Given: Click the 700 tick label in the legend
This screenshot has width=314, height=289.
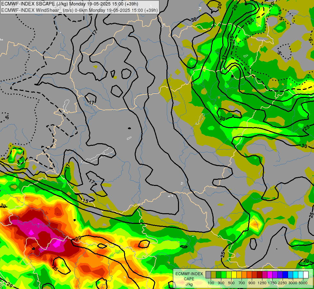Looking at the screenshot, I should [x=242, y=283].
